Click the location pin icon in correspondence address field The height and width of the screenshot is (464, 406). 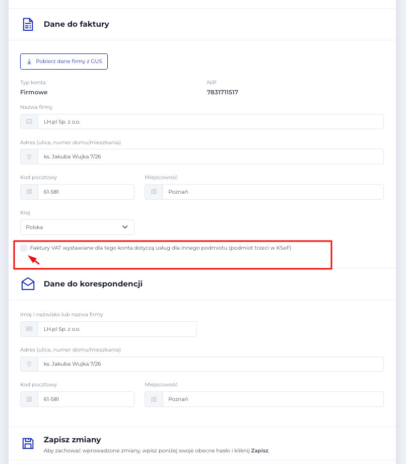tap(29, 364)
